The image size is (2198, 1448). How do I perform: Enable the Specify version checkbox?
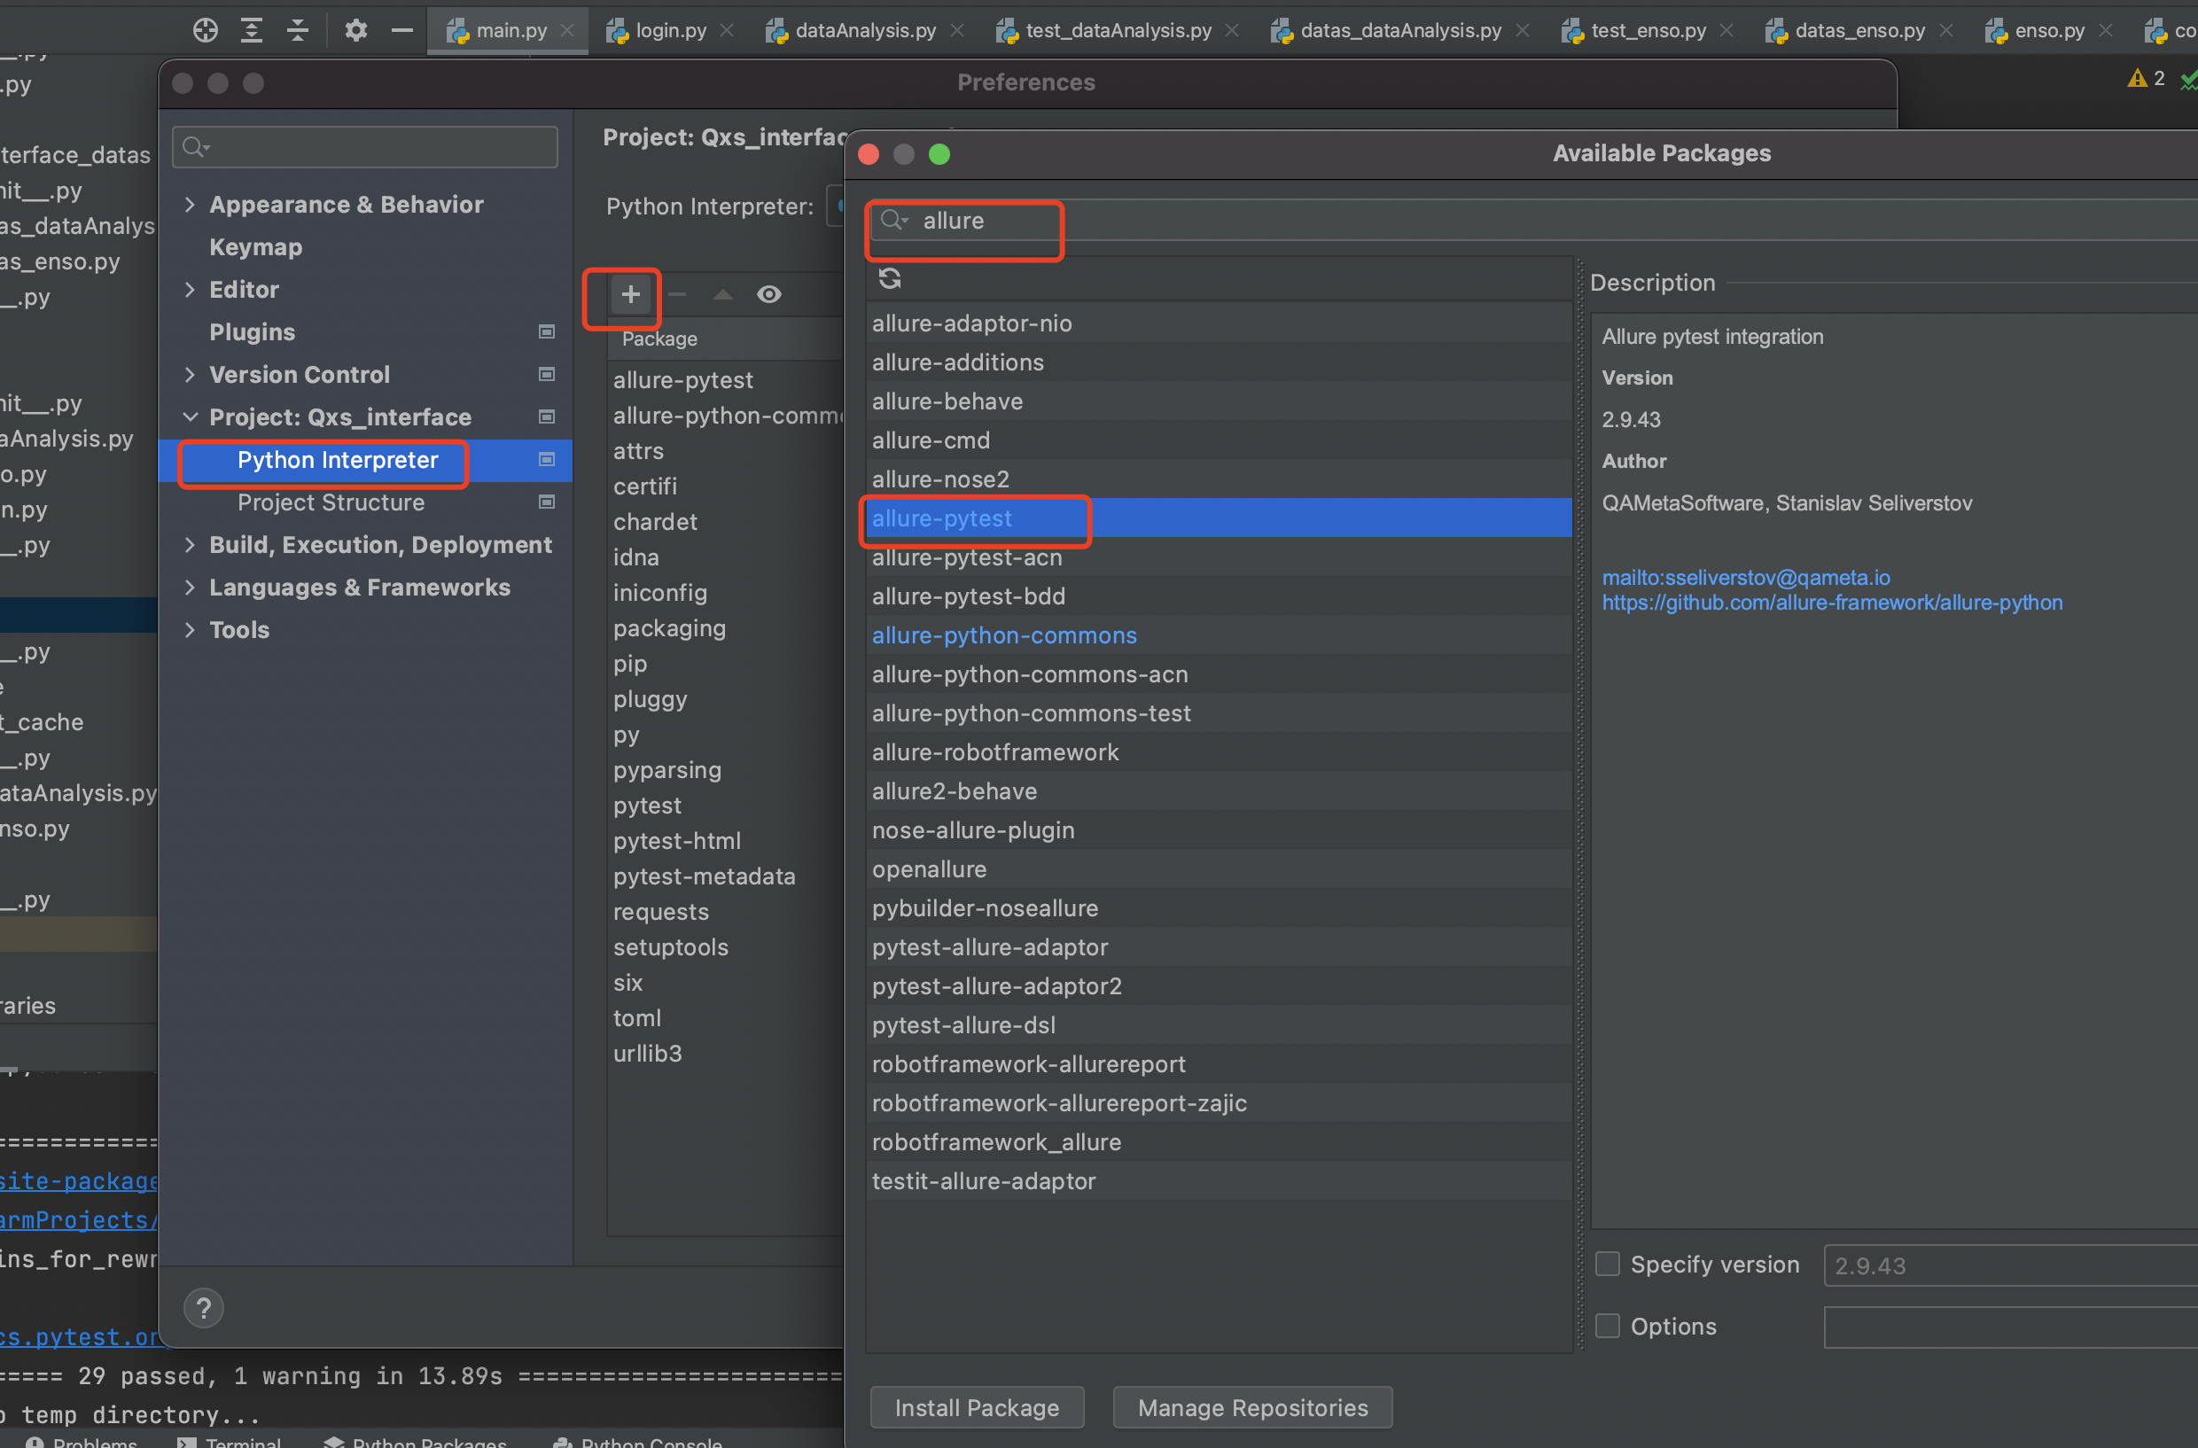point(1608,1265)
